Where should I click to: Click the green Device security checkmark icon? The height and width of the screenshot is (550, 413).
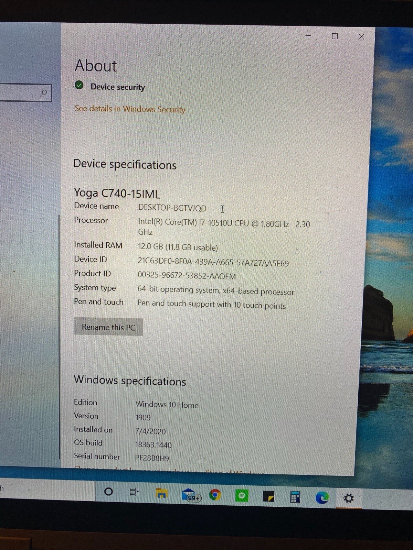coord(79,85)
